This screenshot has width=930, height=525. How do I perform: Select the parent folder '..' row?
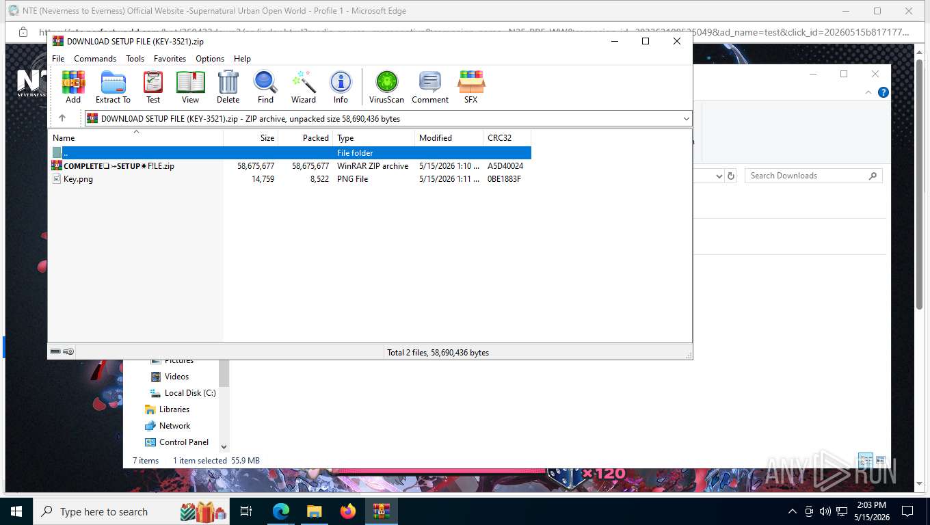(x=290, y=152)
